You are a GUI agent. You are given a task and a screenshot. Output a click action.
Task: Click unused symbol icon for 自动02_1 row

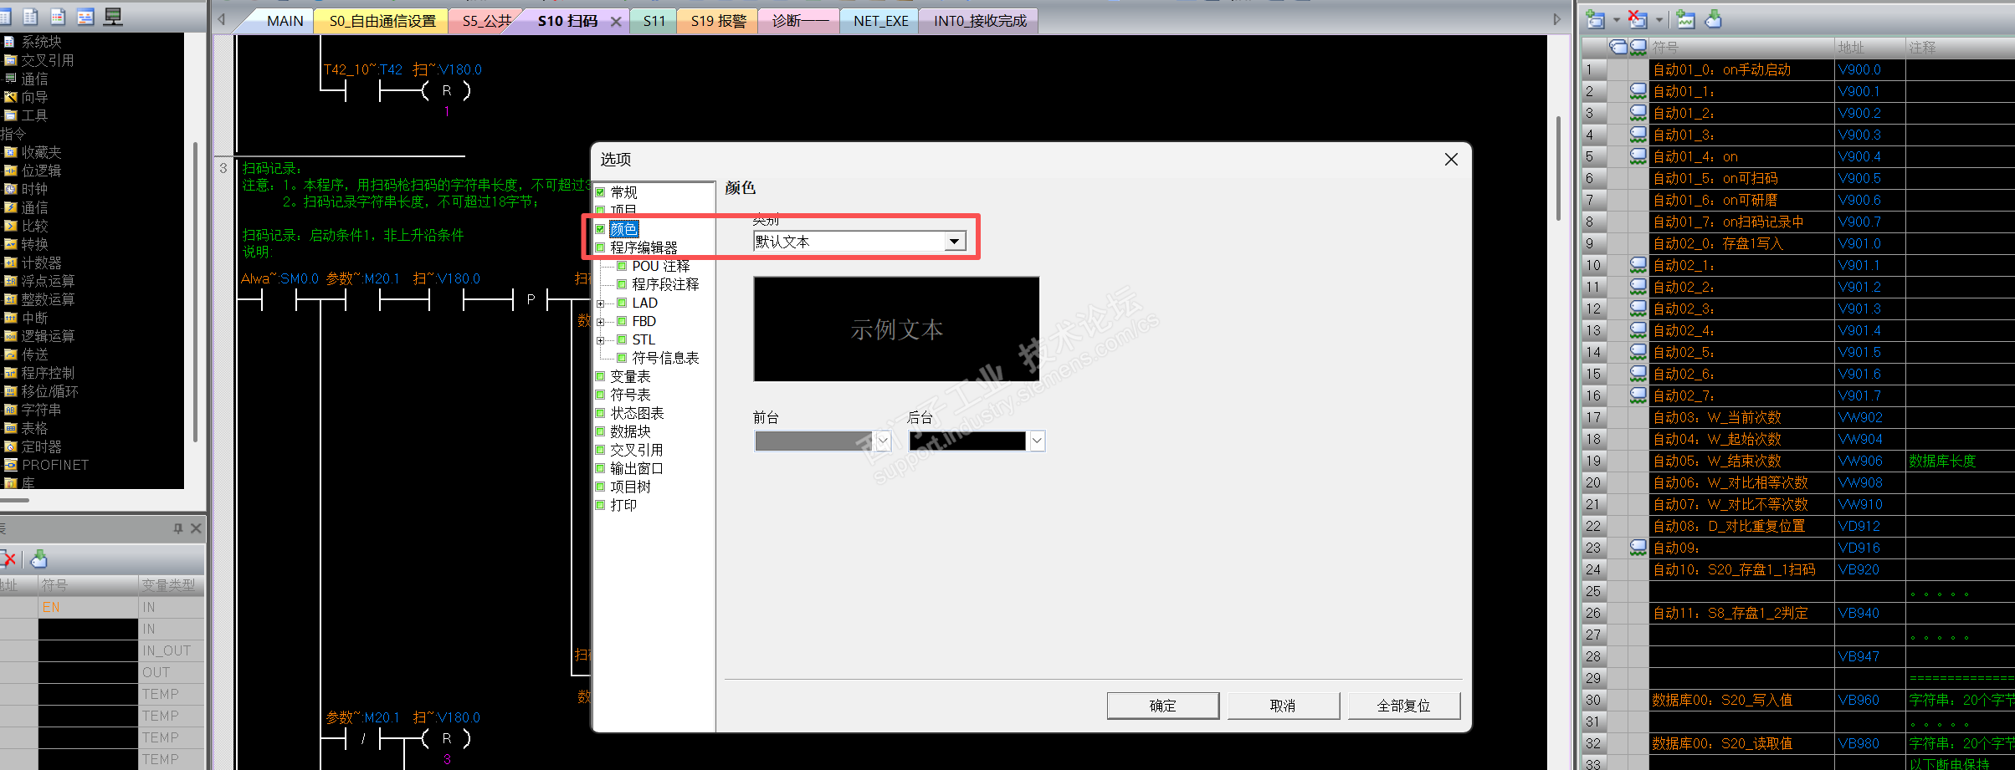[1638, 265]
